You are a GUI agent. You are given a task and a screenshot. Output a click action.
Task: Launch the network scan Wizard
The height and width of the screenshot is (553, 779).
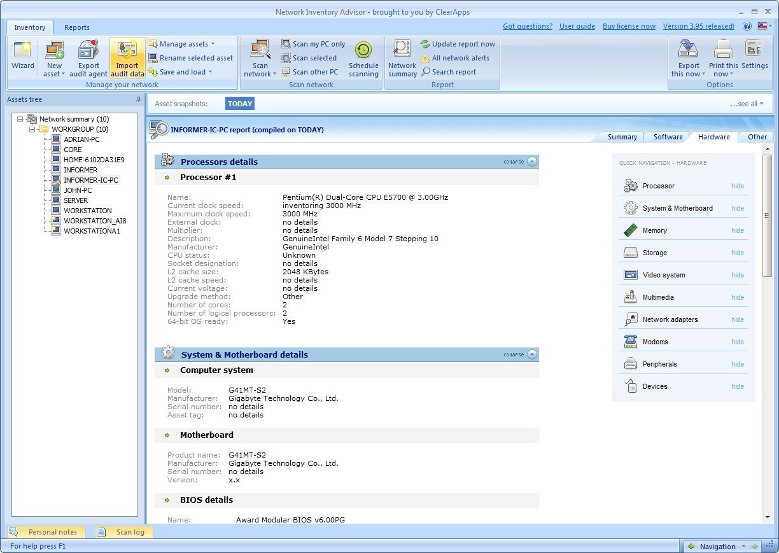22,56
